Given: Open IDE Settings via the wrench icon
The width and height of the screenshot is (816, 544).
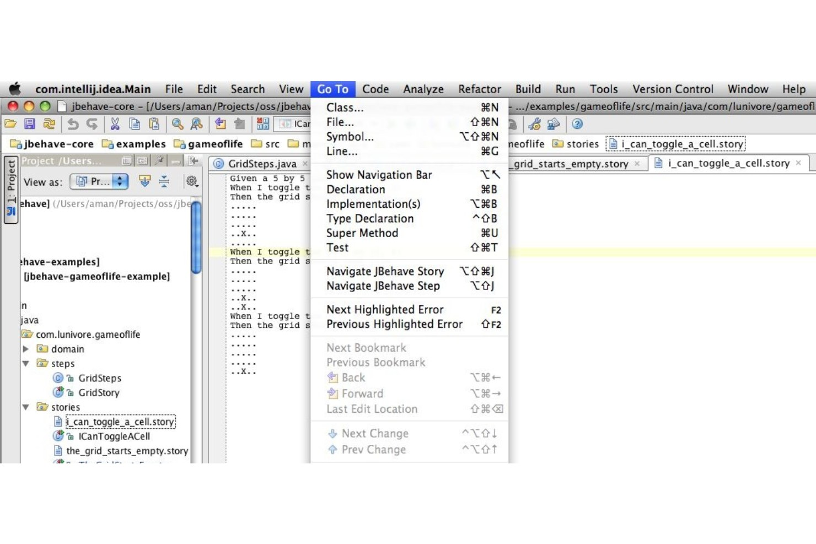Looking at the screenshot, I should click(534, 124).
